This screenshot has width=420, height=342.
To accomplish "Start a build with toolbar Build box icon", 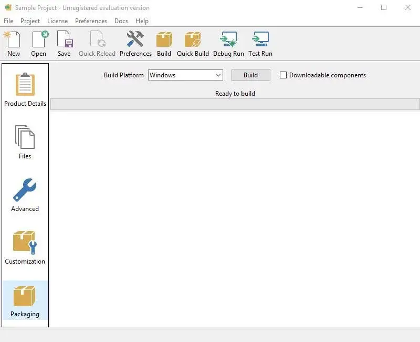I will (164, 44).
